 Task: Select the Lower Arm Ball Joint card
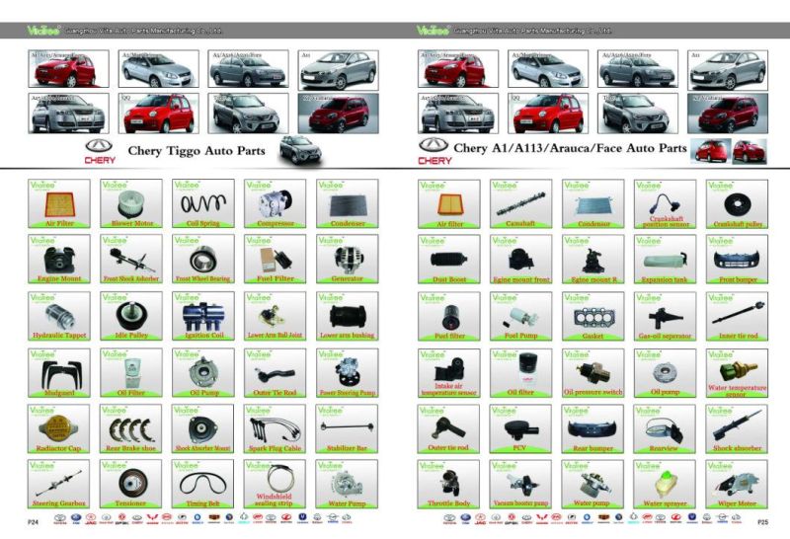(x=276, y=316)
